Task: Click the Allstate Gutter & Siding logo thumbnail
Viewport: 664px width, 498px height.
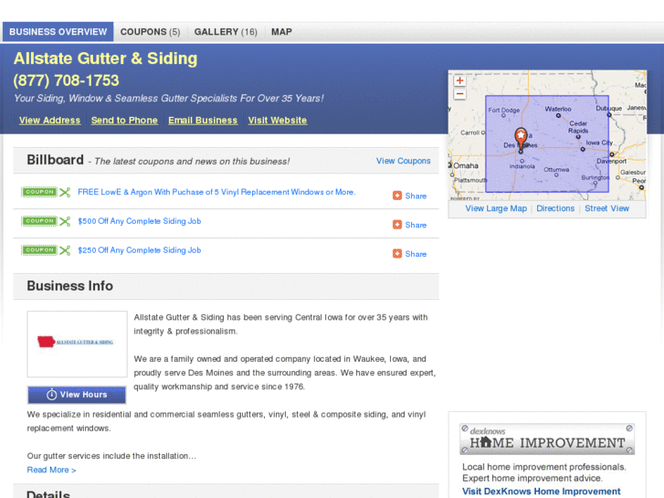Action: tap(77, 344)
